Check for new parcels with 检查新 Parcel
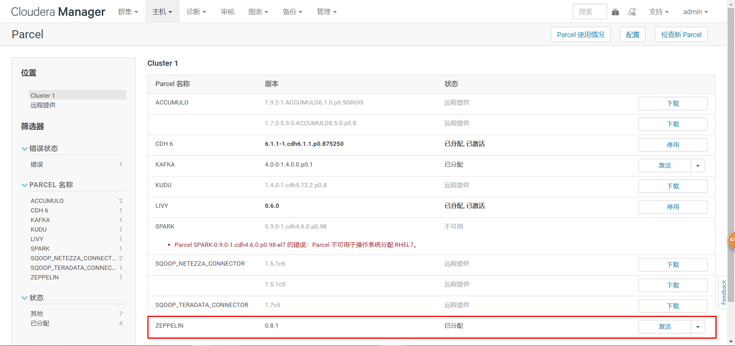 click(x=681, y=34)
